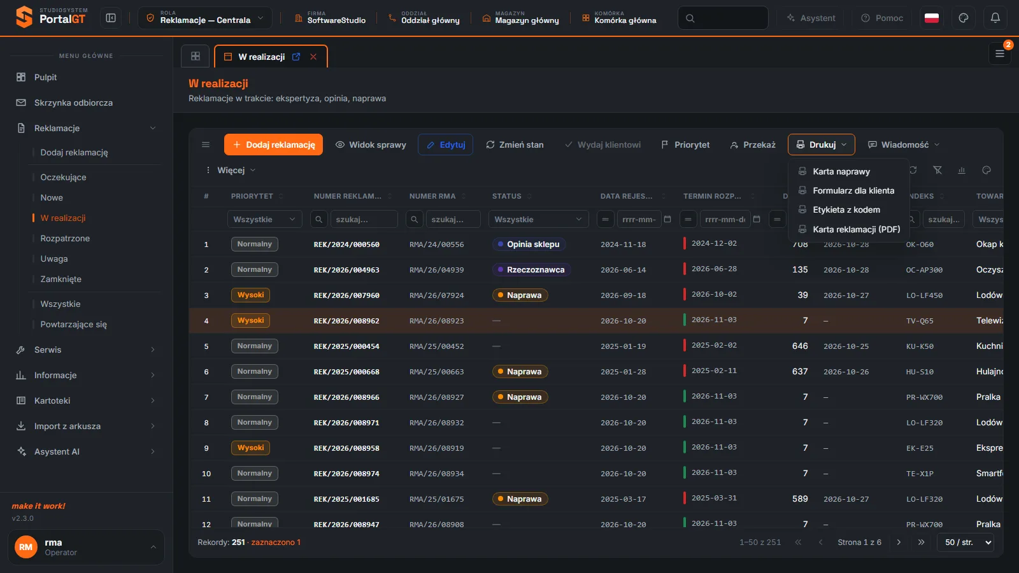Image resolution: width=1019 pixels, height=573 pixels.
Task: Open rma user profile menu
Action: [86, 547]
